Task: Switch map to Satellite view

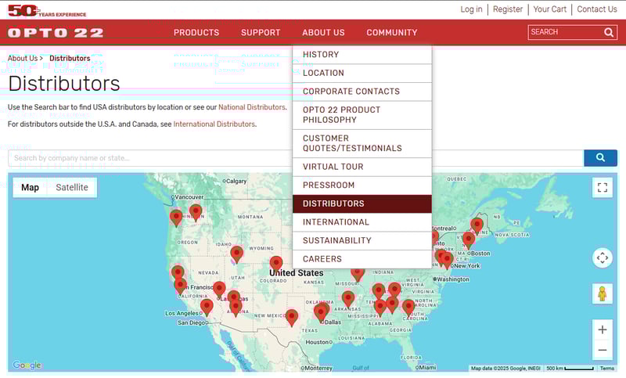Action: tap(72, 188)
